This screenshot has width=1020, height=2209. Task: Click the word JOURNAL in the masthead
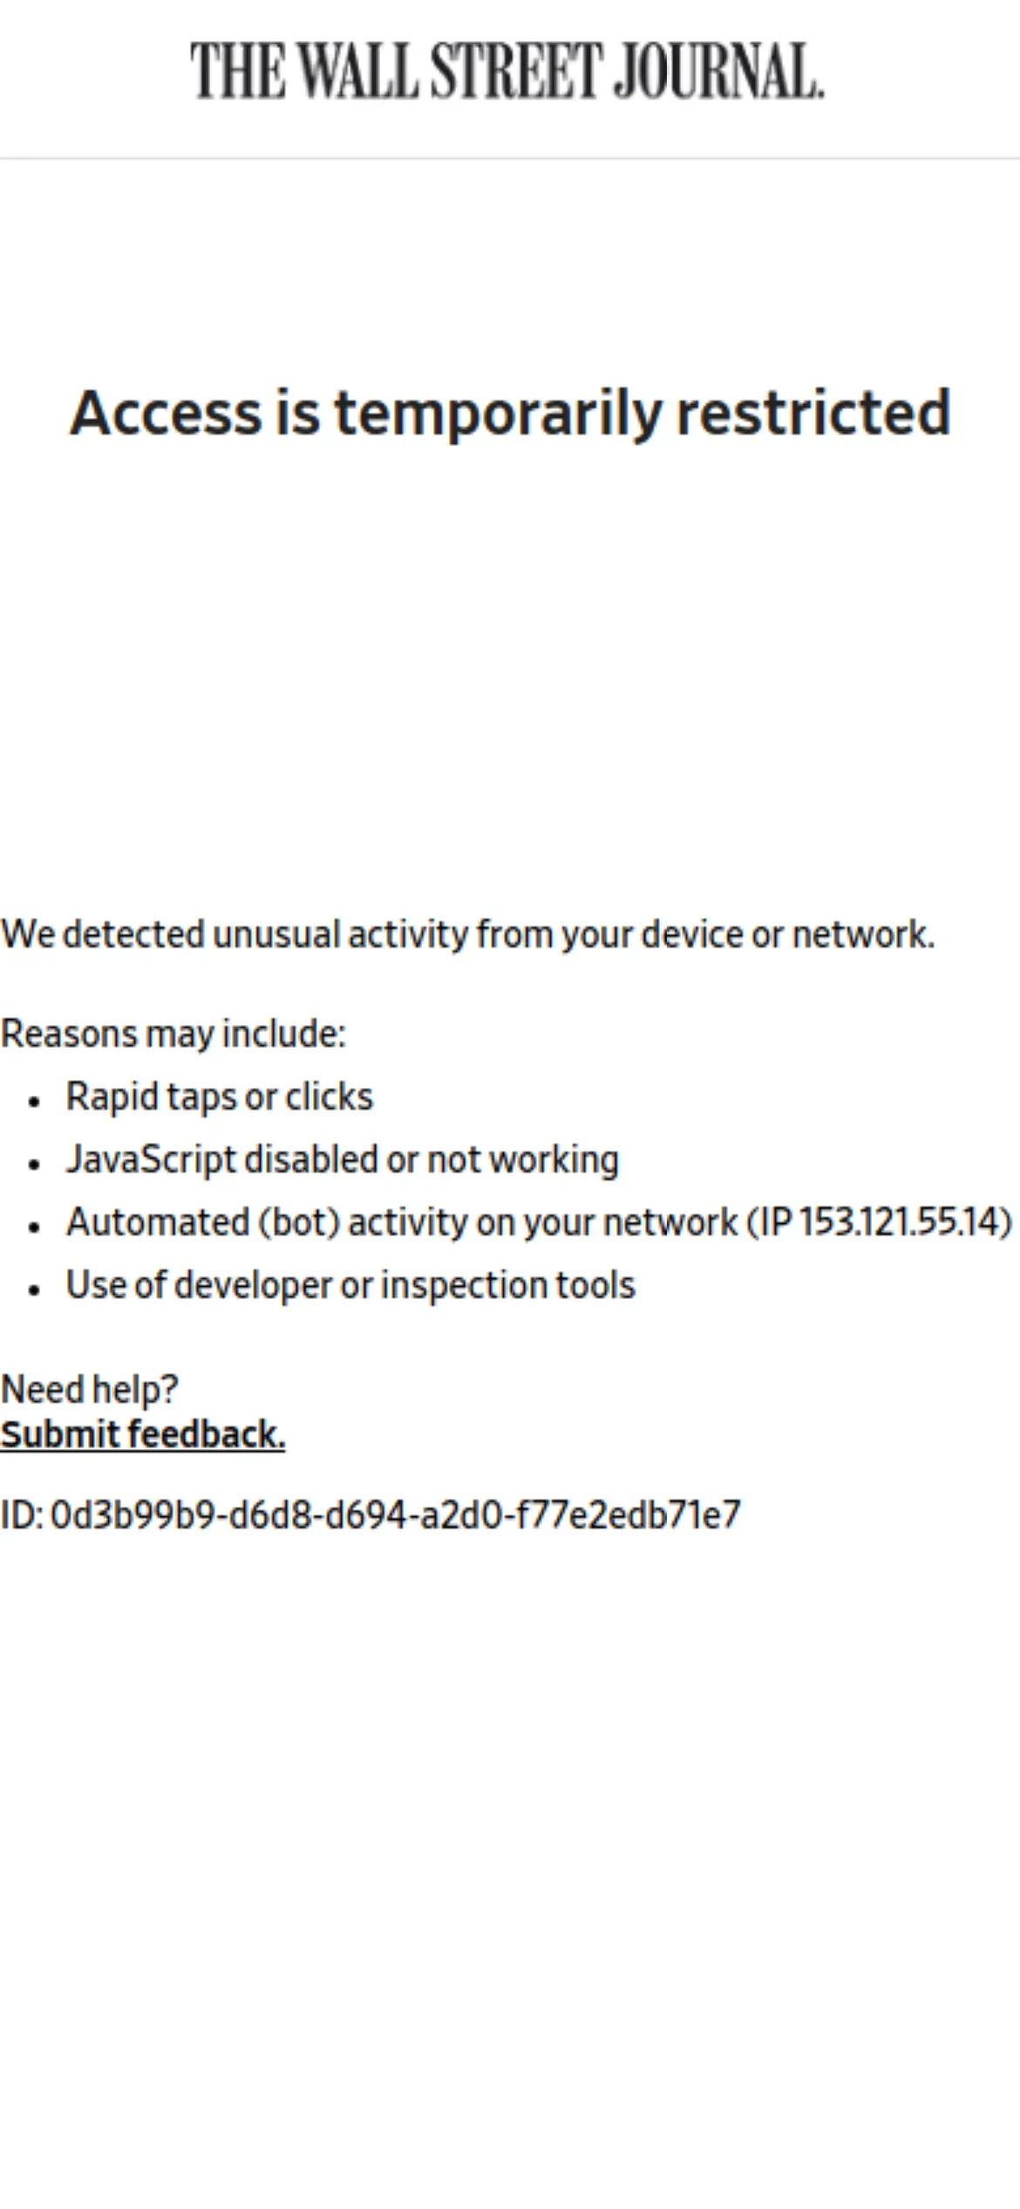718,70
